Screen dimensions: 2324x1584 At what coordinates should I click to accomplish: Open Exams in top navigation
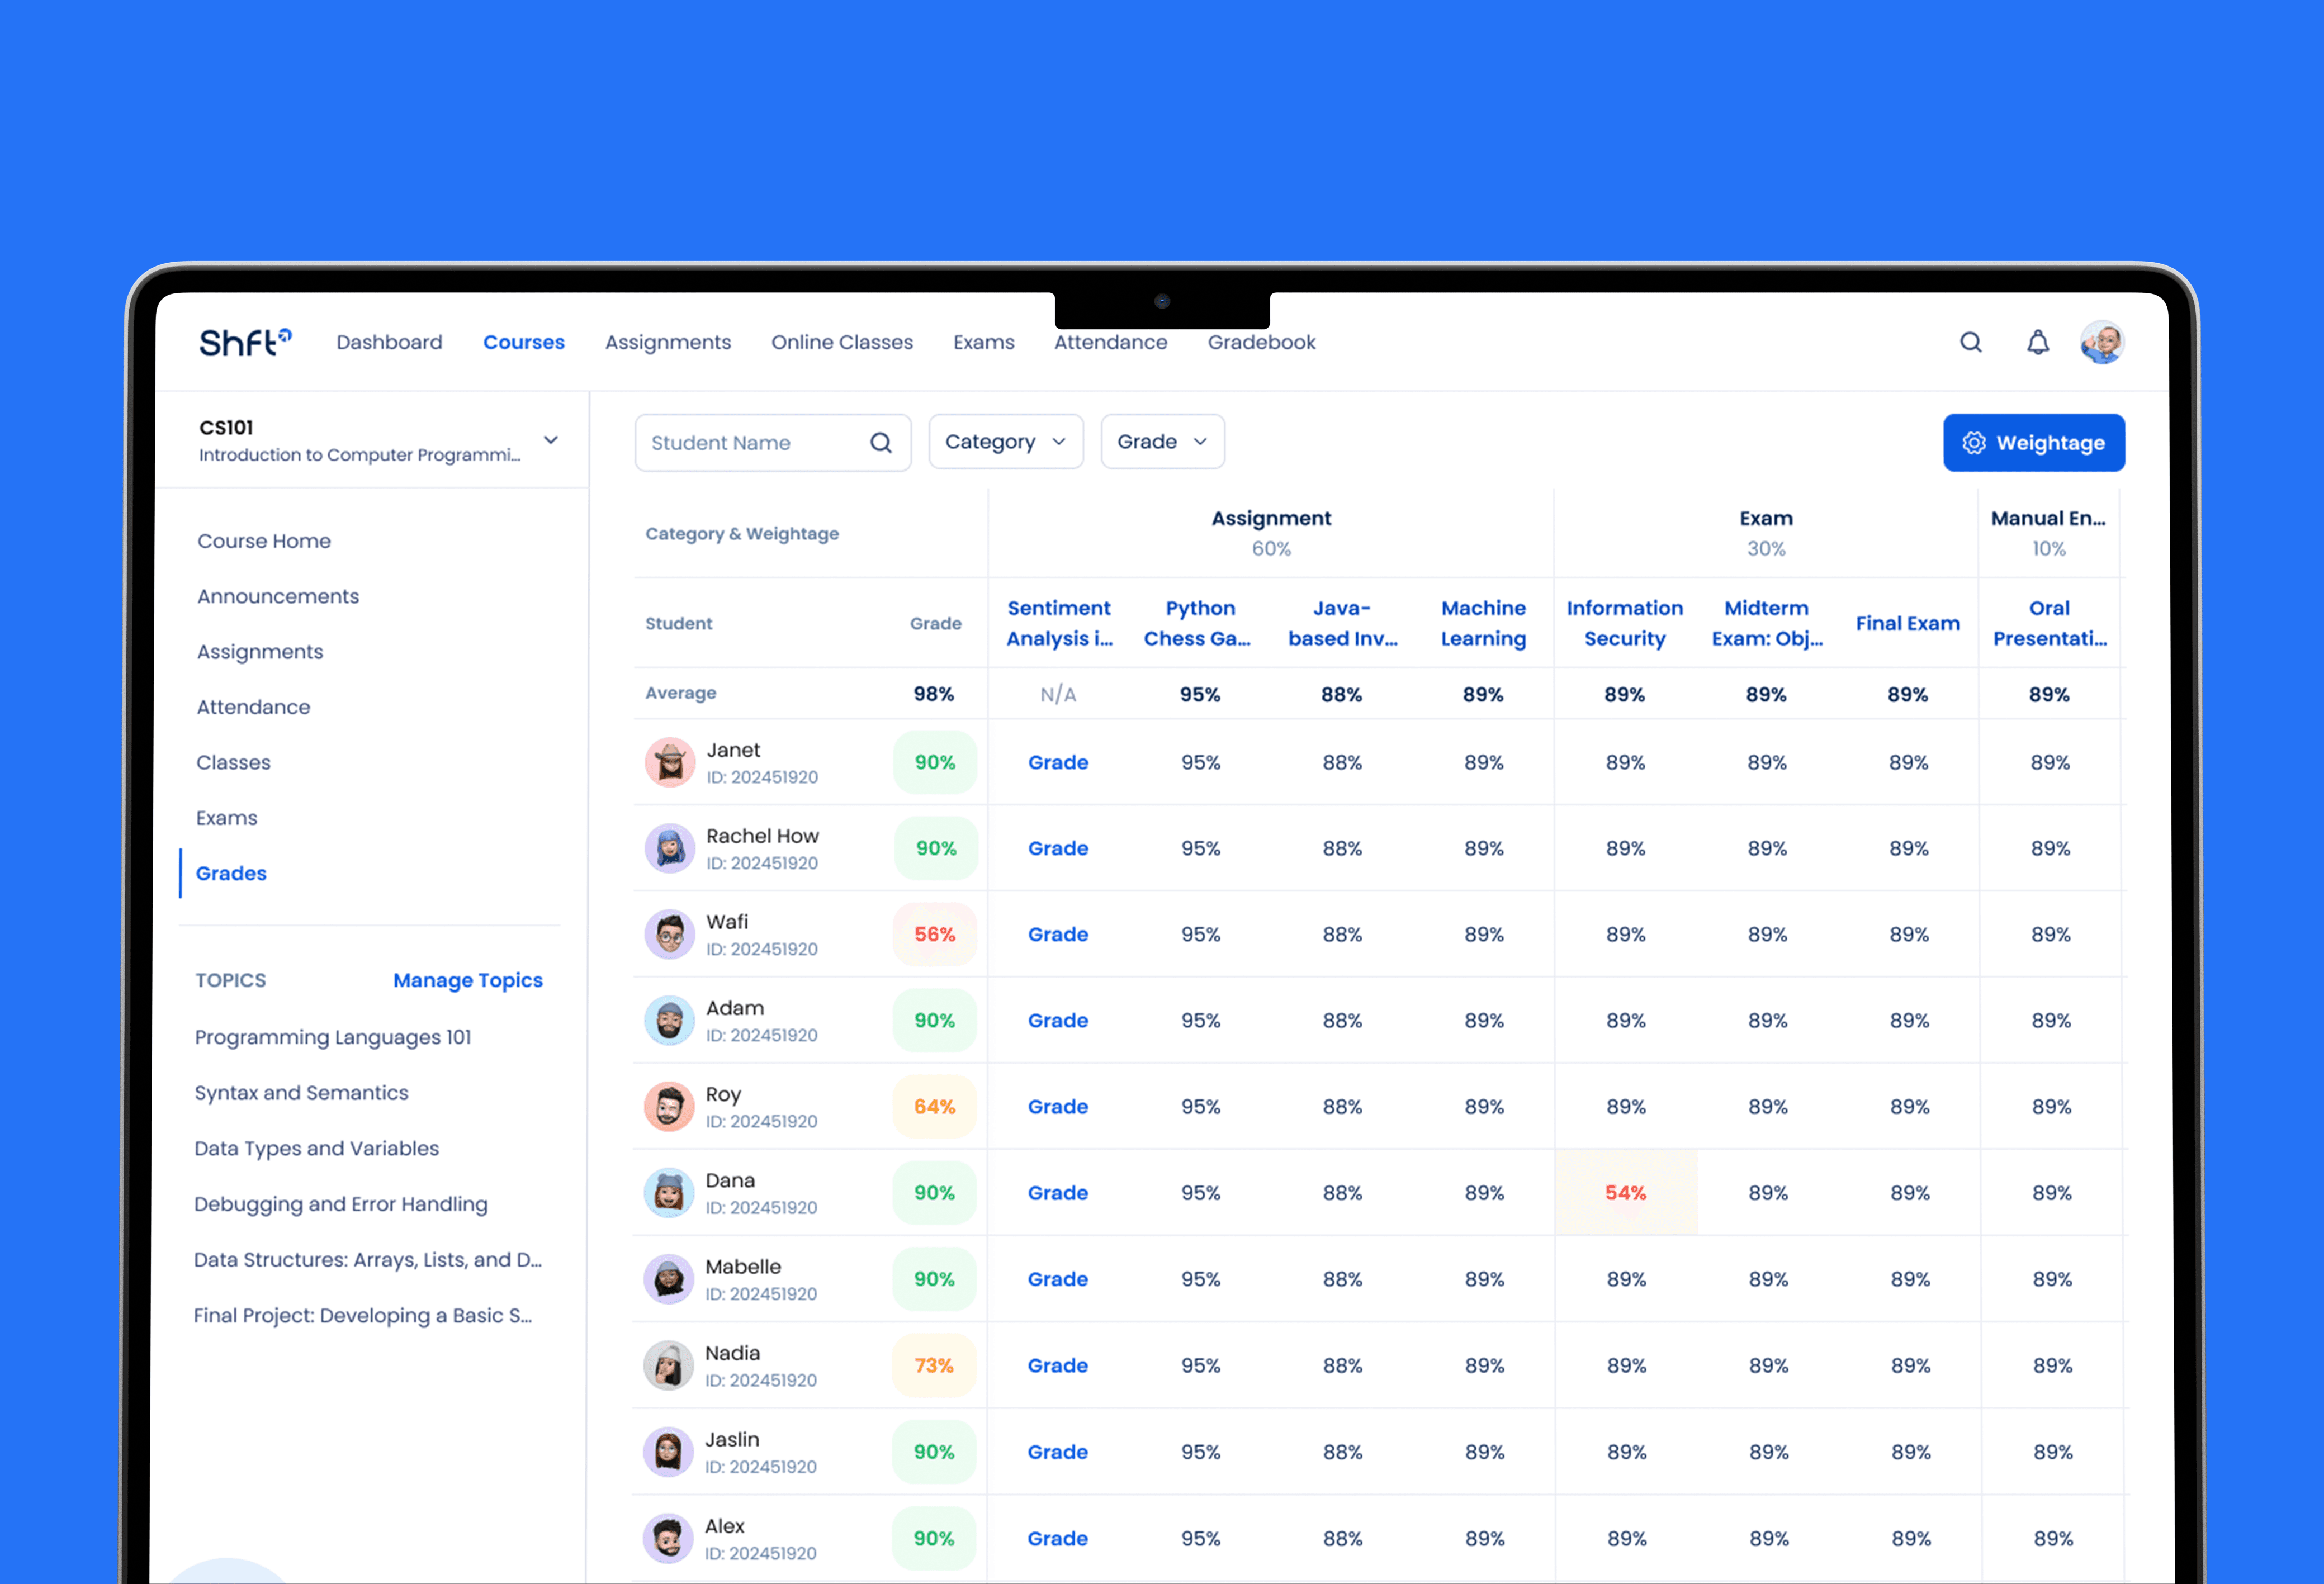[984, 342]
